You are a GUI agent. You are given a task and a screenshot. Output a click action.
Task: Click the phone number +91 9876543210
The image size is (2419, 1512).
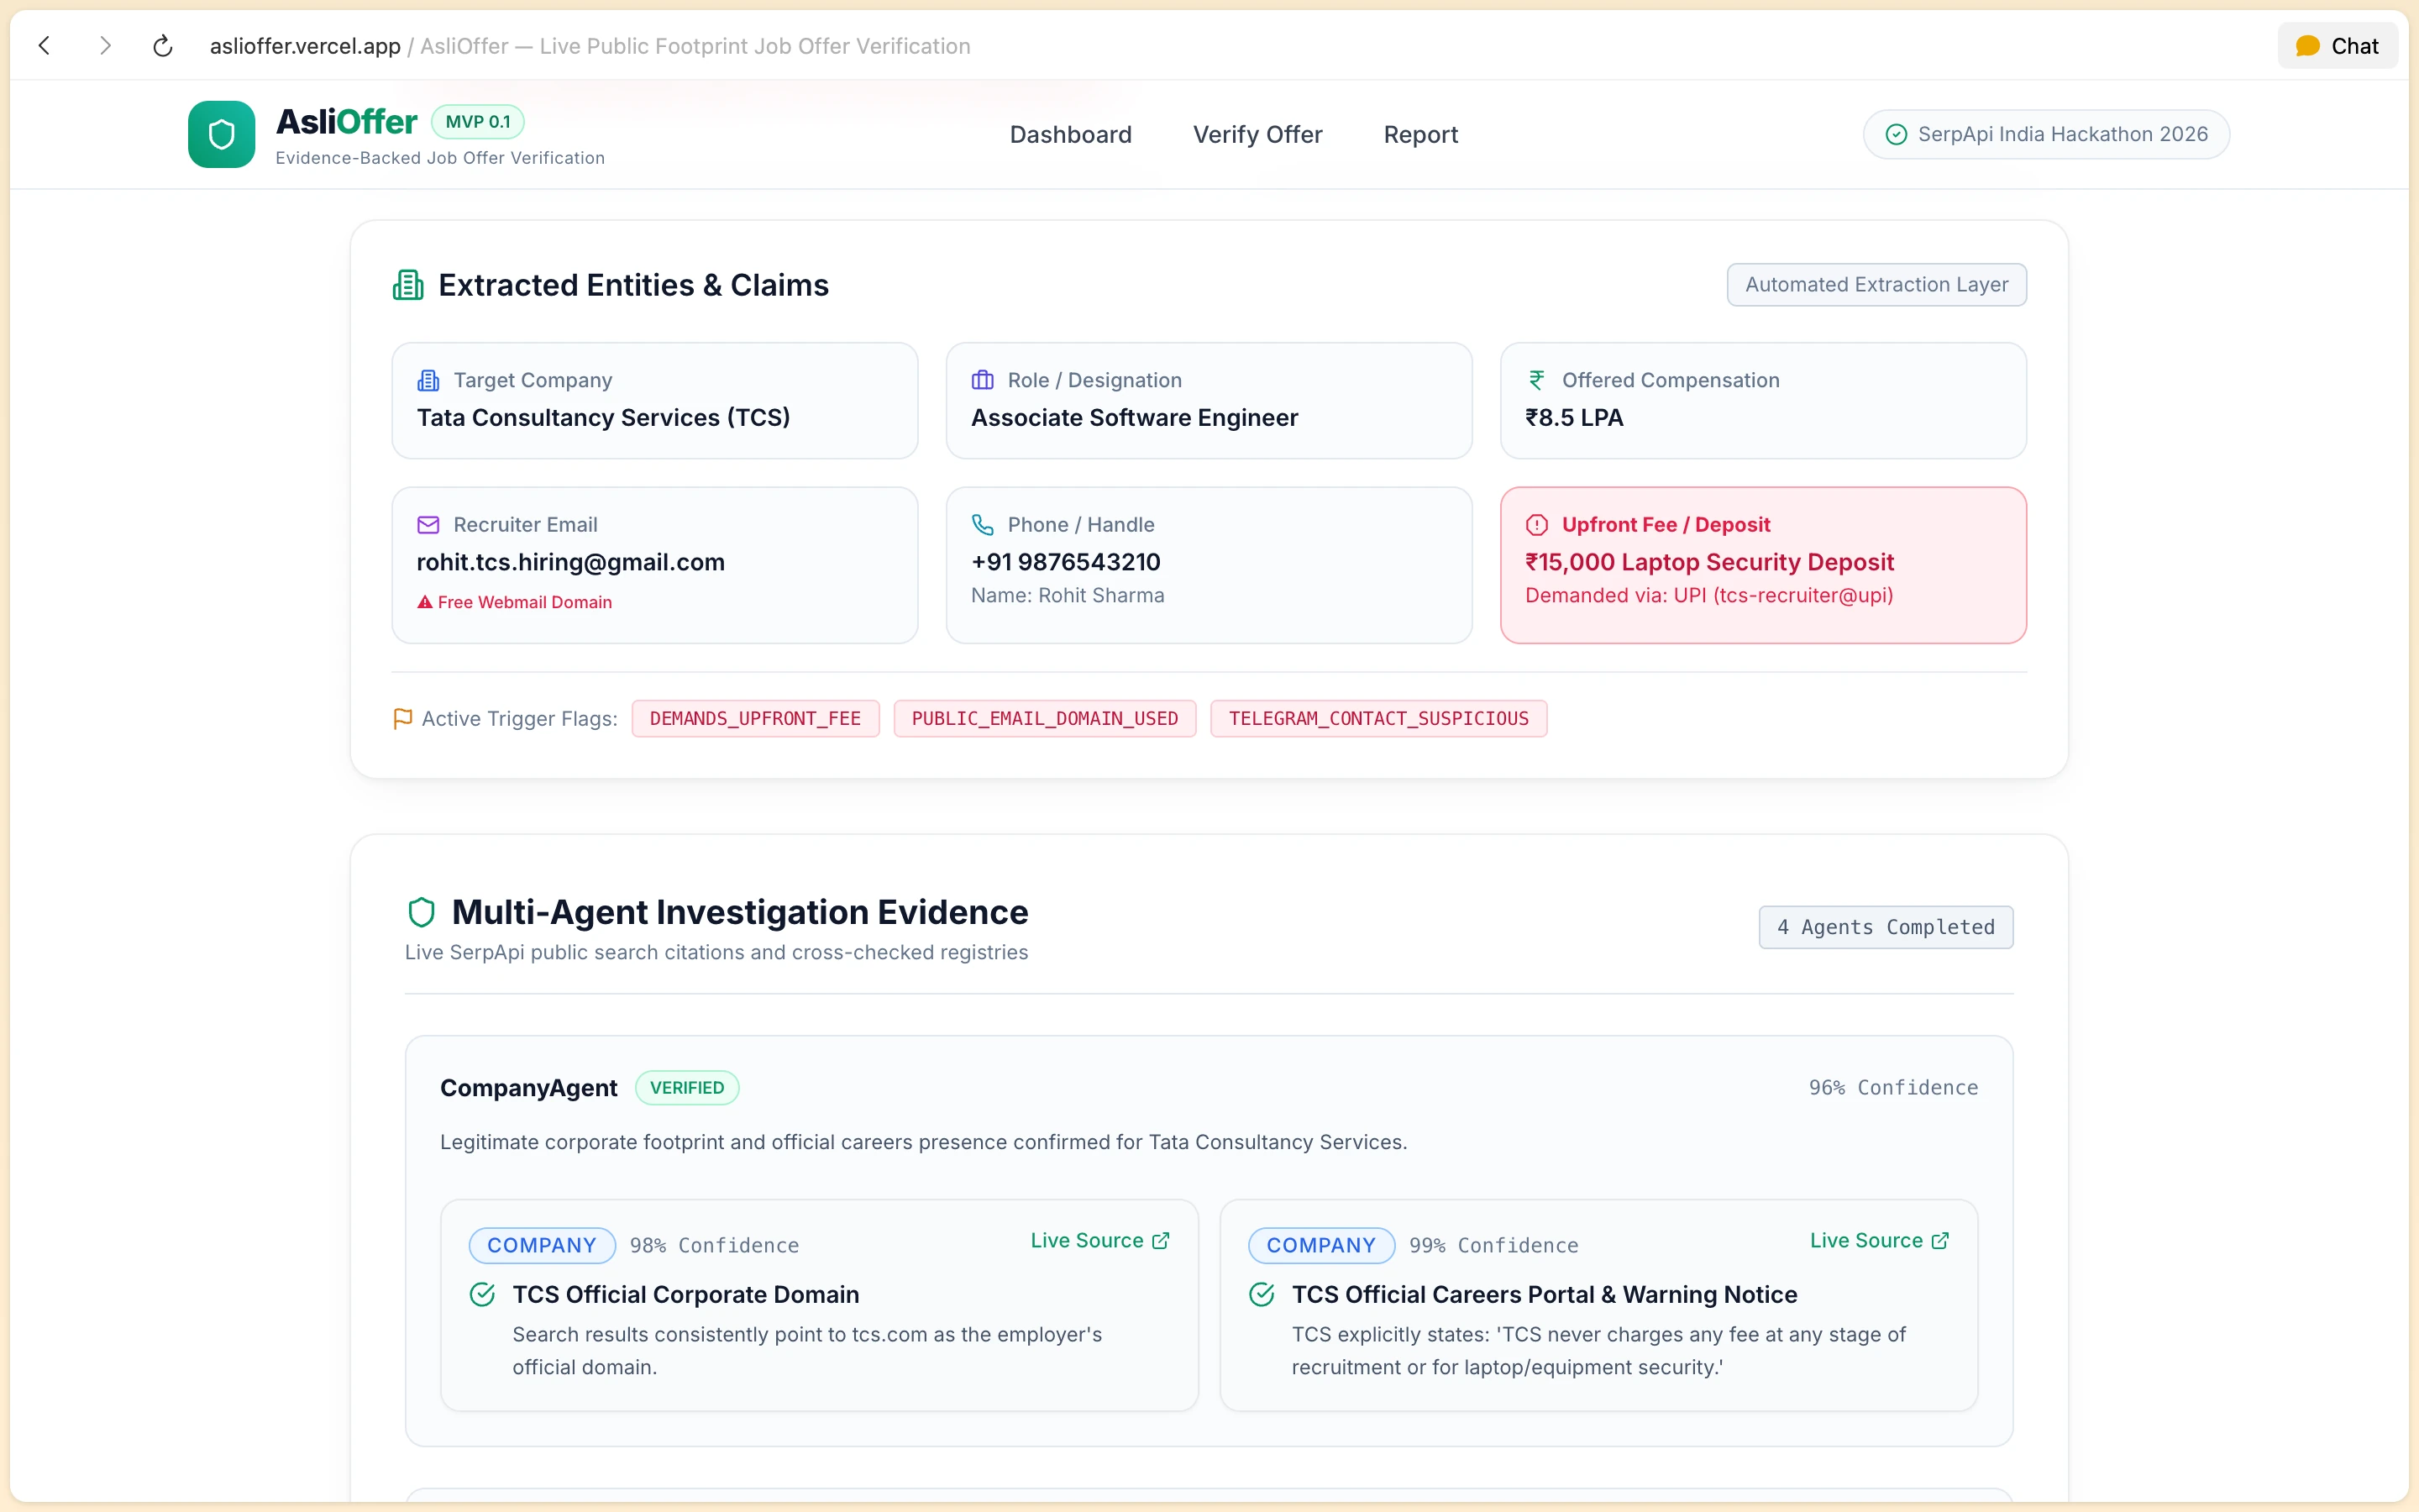[x=1066, y=562]
